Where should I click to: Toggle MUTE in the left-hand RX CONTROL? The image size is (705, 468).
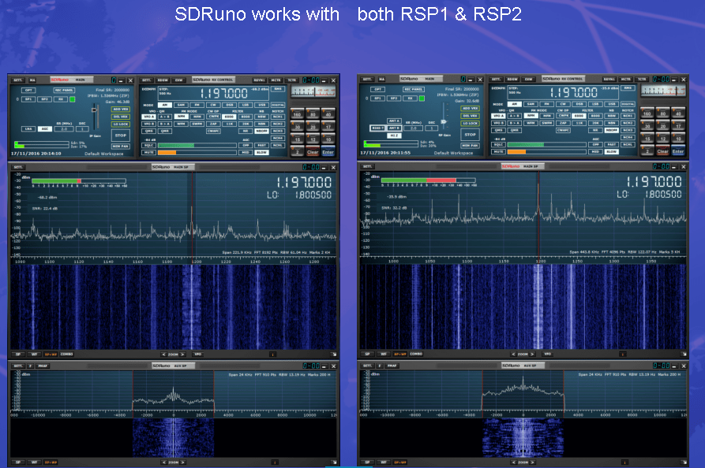(148, 153)
